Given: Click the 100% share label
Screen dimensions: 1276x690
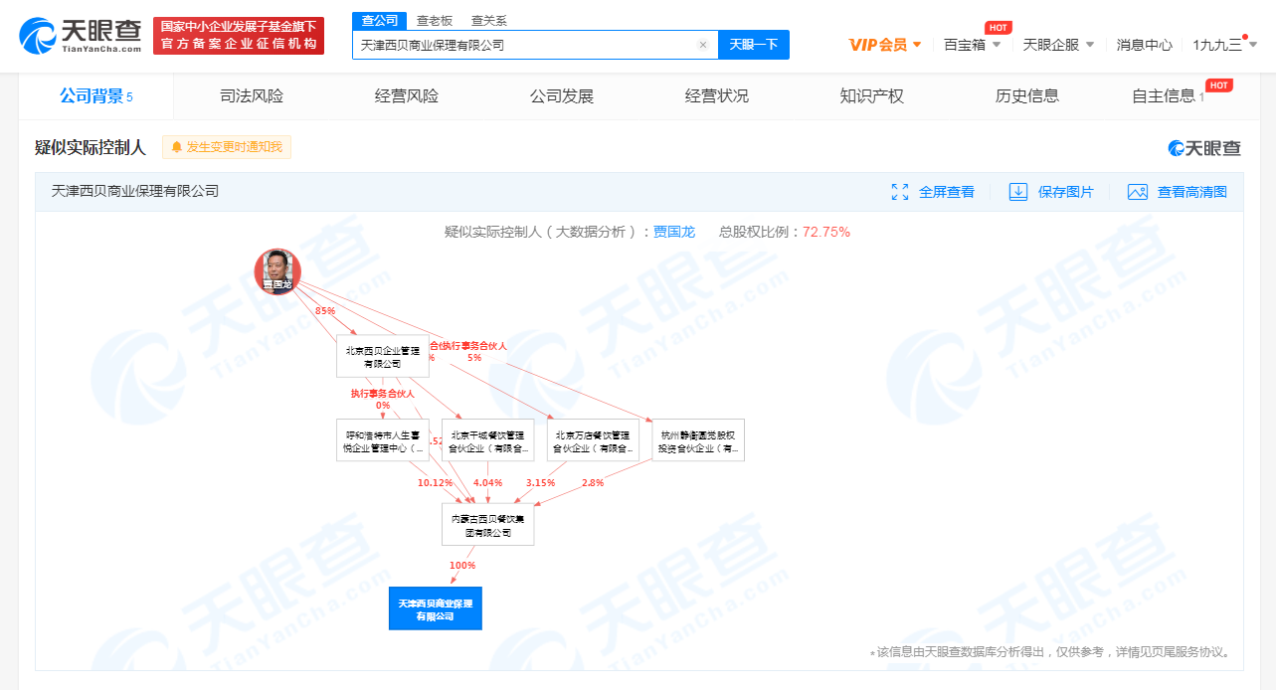Looking at the screenshot, I should (x=462, y=566).
